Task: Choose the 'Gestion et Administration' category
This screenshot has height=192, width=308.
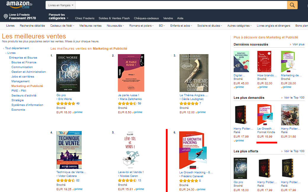Action: click(x=28, y=72)
